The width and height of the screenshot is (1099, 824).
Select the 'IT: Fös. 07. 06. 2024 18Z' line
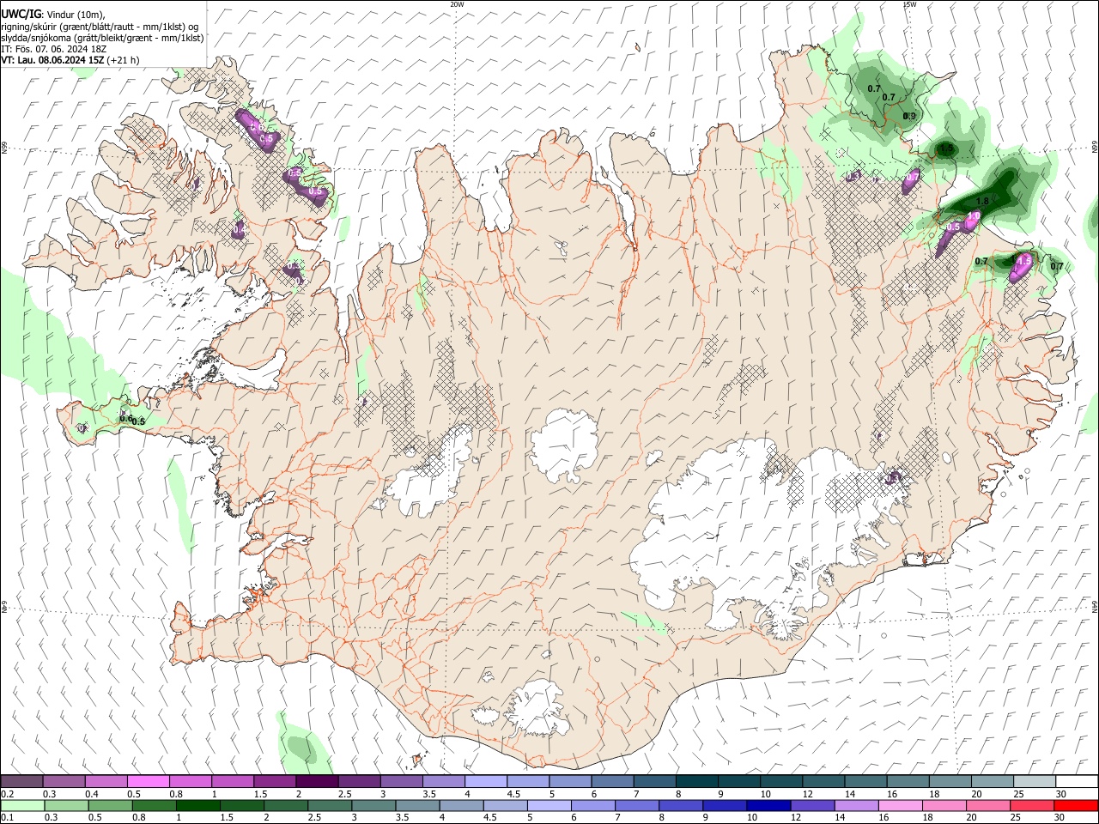point(53,49)
